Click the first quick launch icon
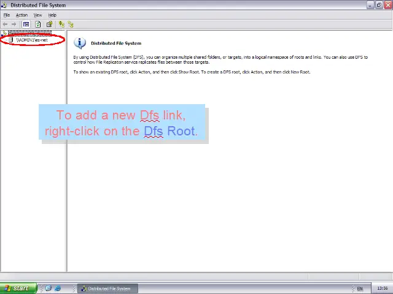Image resolution: width=393 pixels, height=294 pixels. 49,288
